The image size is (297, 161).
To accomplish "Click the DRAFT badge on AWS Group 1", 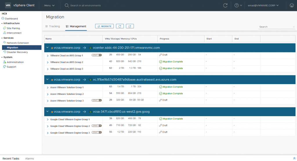I will (x=97, y=55).
